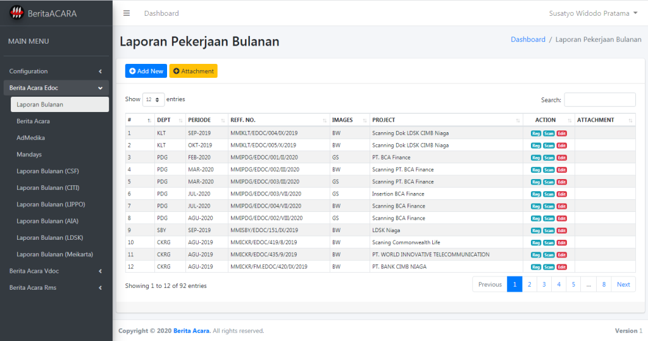Click the Reg badge for row 1

pos(535,133)
